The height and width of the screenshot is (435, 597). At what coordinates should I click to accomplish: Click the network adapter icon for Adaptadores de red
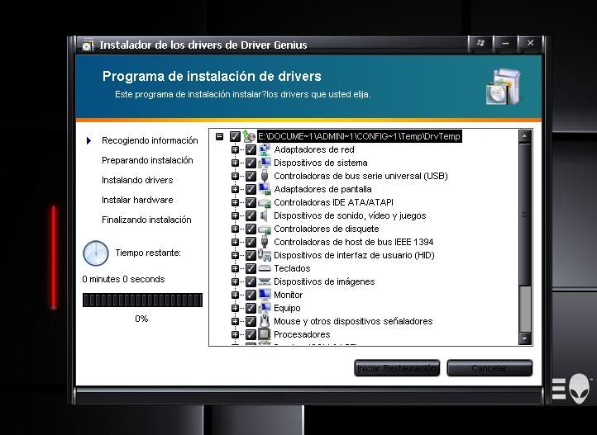pyautogui.click(x=265, y=149)
